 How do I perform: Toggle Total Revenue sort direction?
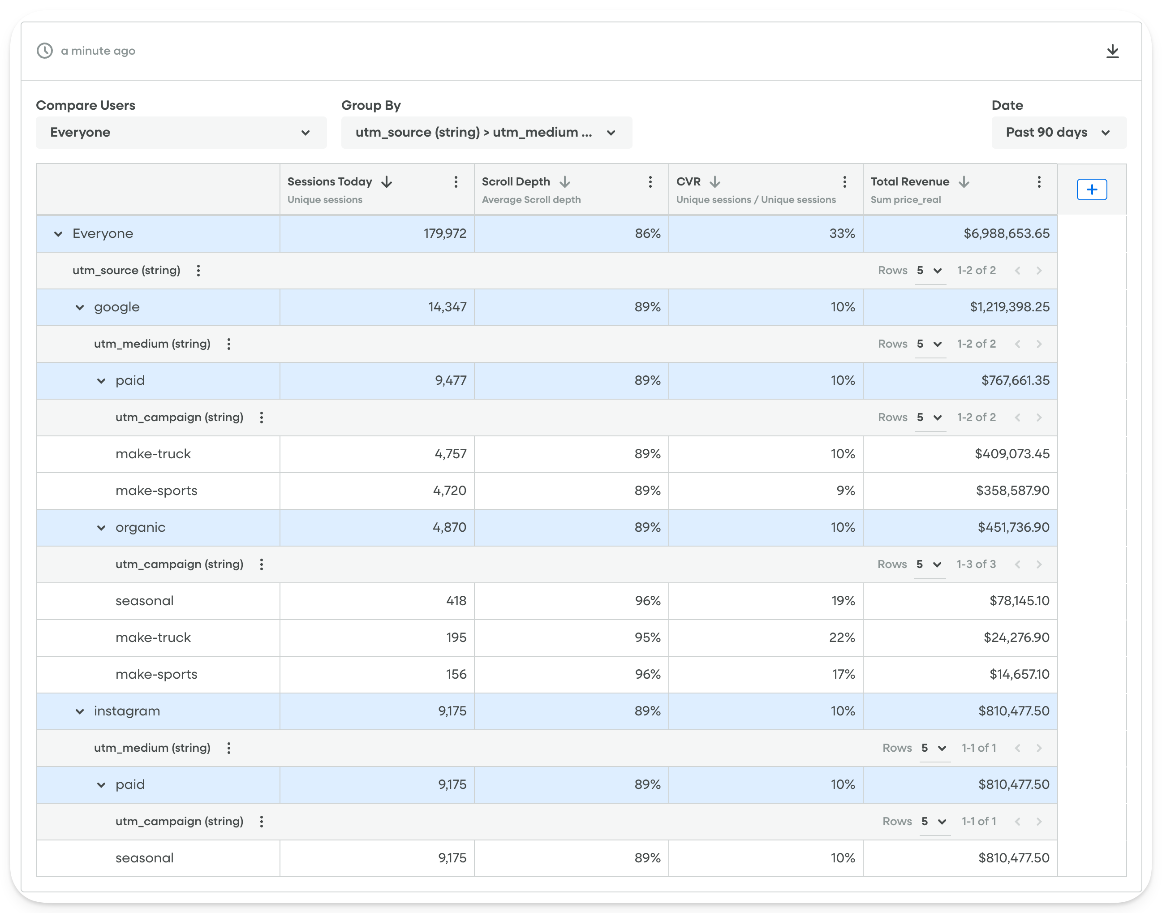coord(964,182)
